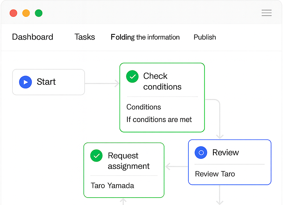Select the Request assignment node heading

tap(129, 161)
